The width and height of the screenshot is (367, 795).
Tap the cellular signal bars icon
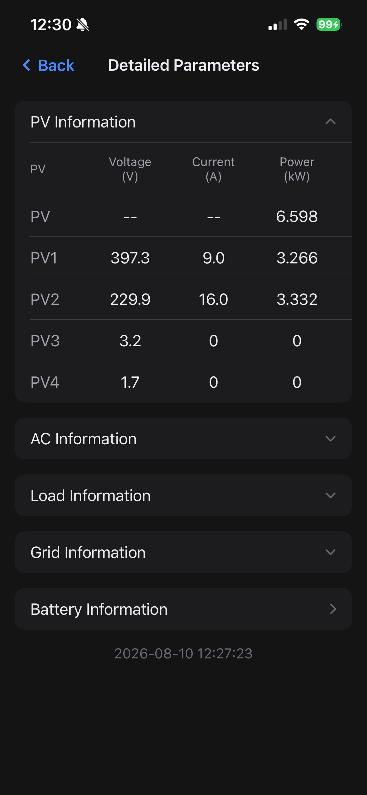278,24
